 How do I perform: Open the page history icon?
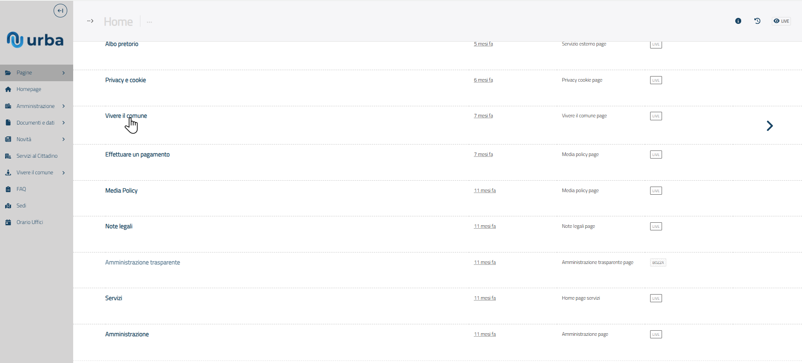[757, 21]
